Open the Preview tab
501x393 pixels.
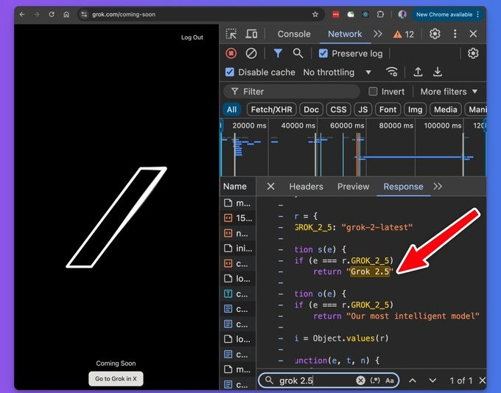[353, 187]
